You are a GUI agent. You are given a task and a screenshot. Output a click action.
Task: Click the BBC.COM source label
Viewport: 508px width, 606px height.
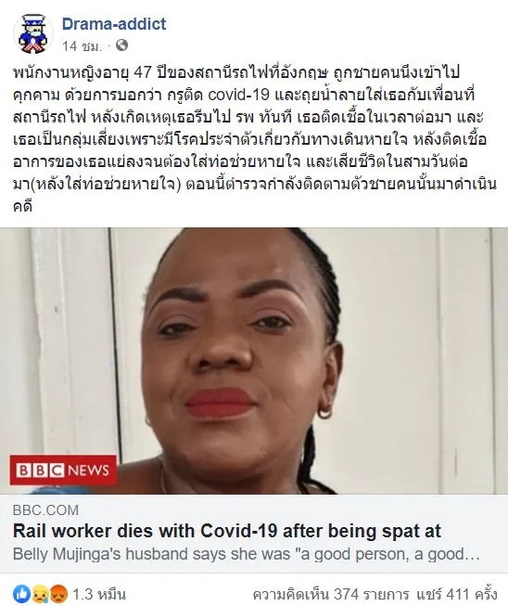[x=45, y=510]
